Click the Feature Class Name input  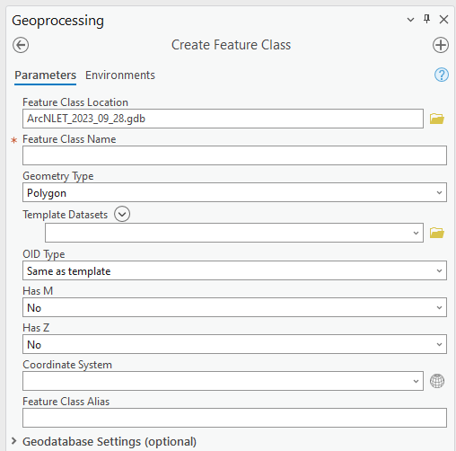(234, 155)
